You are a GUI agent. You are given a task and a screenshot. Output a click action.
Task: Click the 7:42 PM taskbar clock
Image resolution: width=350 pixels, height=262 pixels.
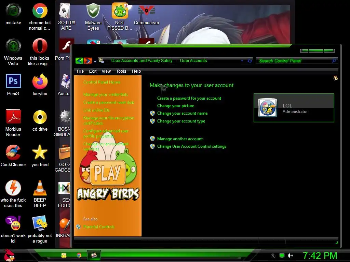pyautogui.click(x=320, y=256)
